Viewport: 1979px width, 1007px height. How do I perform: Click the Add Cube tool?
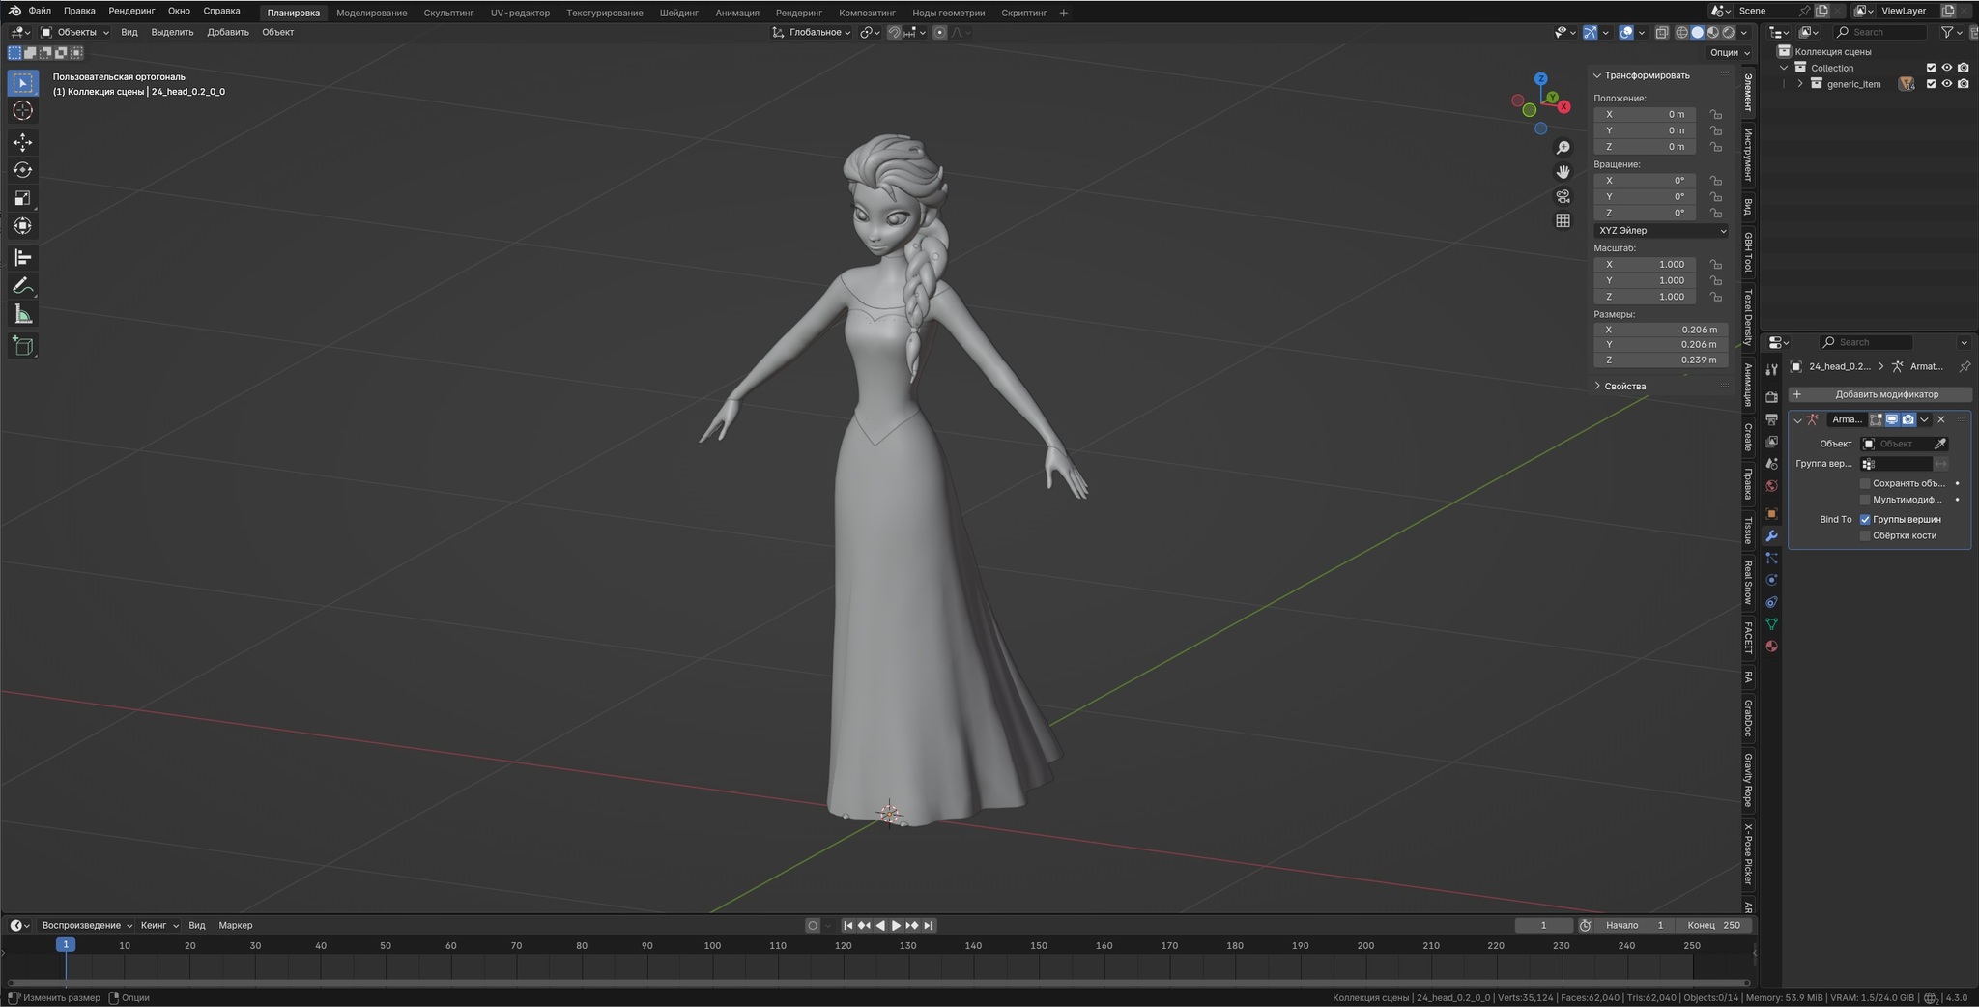[22, 346]
